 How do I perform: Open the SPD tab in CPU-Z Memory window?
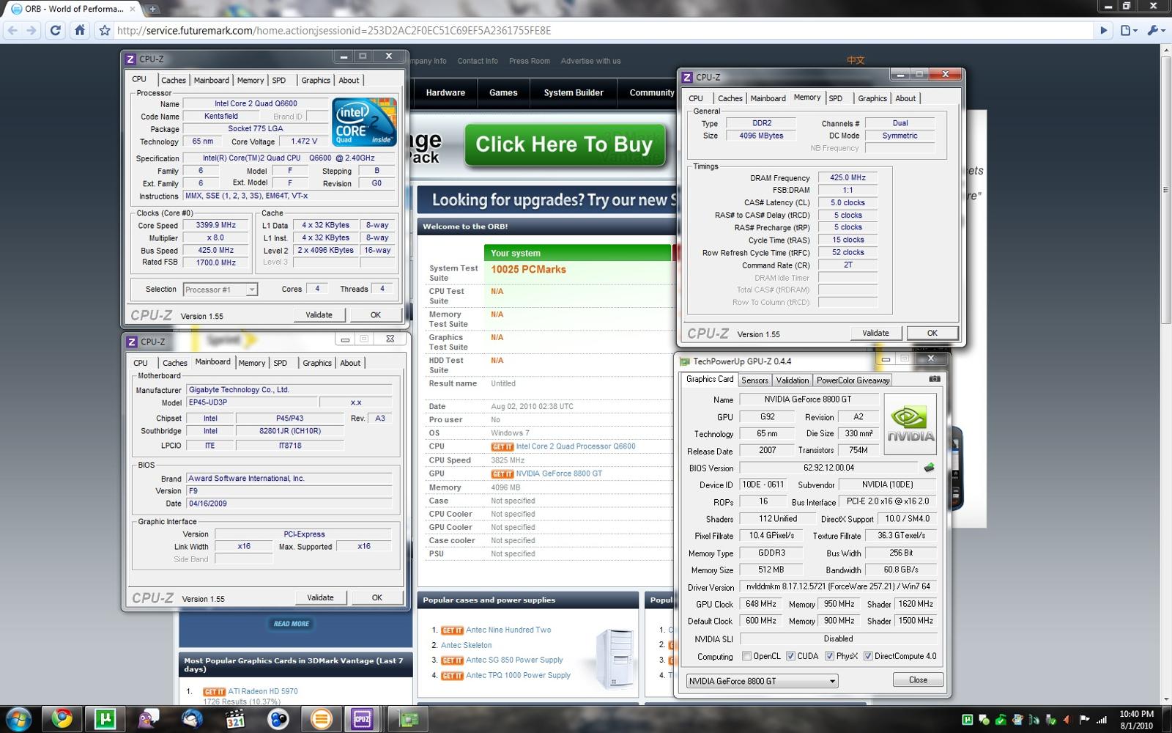(836, 98)
